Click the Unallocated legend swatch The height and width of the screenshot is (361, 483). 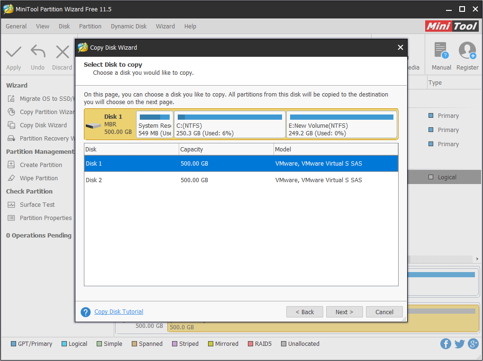click(x=284, y=344)
